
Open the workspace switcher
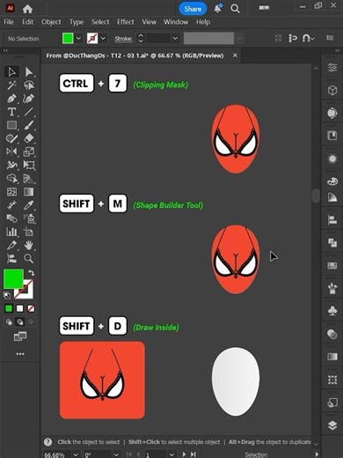coord(264,8)
